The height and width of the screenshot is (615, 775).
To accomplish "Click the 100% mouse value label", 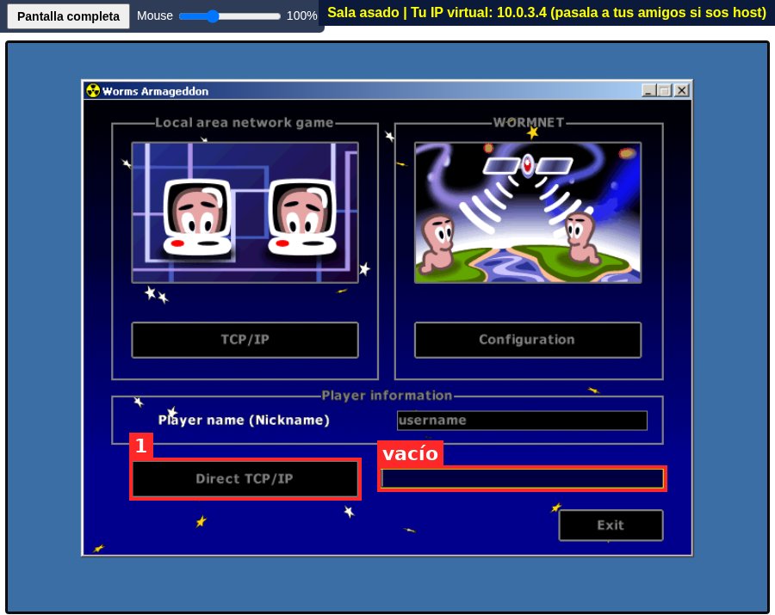I will [301, 15].
